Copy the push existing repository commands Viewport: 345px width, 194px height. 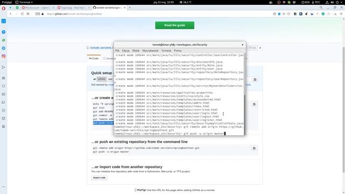(254, 148)
